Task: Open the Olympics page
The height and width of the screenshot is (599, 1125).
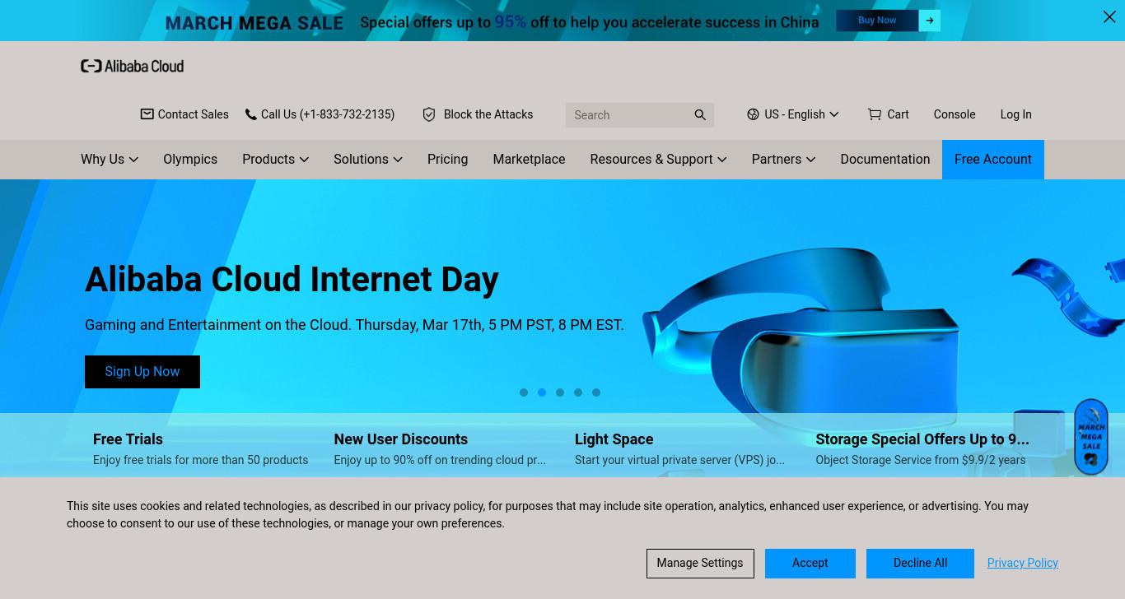Action: coord(190,160)
